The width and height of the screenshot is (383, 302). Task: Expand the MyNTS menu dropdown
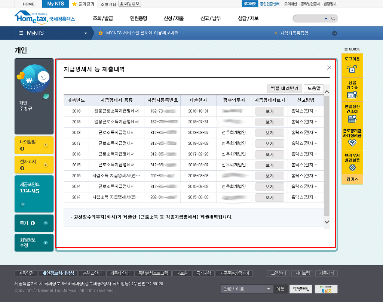[x=86, y=33]
